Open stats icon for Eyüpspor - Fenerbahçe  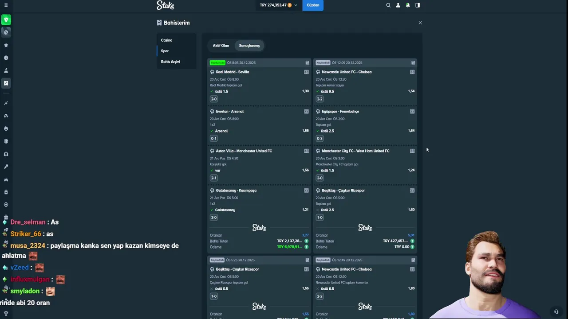tap(412, 112)
